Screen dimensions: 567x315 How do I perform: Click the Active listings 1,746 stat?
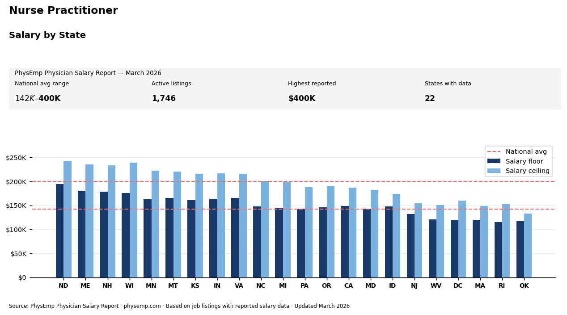pyautogui.click(x=164, y=98)
